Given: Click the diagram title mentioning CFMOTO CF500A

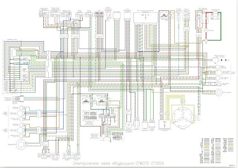Looking at the screenshot, I should (x=118, y=164).
